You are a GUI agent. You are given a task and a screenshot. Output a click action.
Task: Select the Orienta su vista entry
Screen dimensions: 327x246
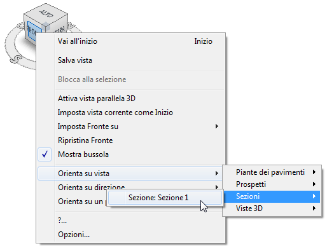pyautogui.click(x=130, y=174)
